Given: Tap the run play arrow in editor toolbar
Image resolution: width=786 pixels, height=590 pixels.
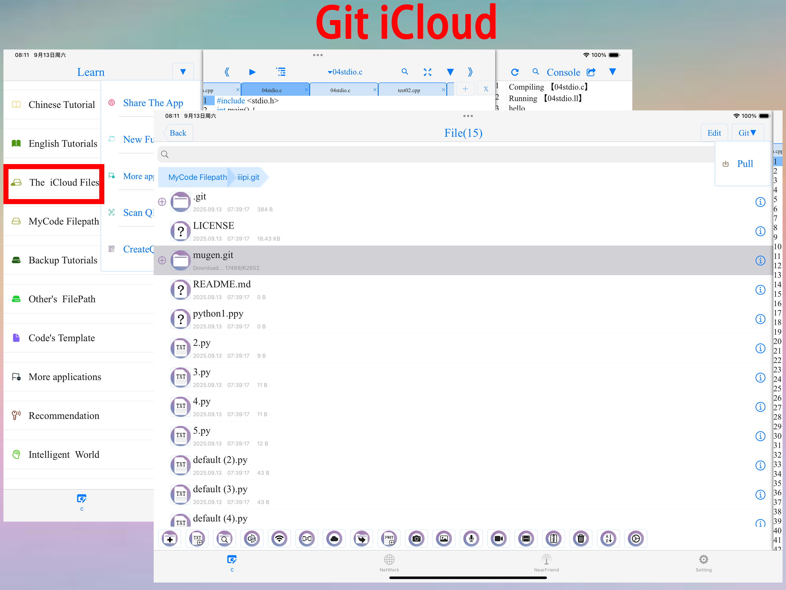Looking at the screenshot, I should click(252, 72).
